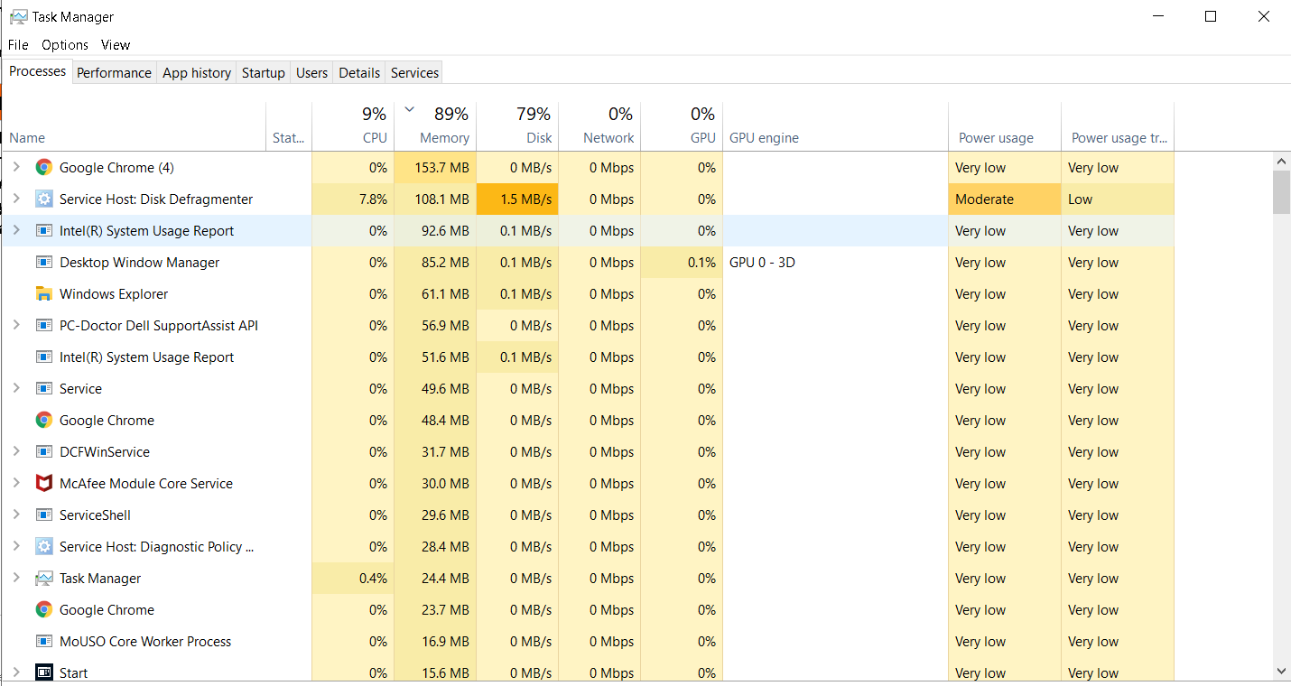The height and width of the screenshot is (686, 1291).
Task: Click the PC-Doctor Dell SupportAssist API icon
Action: 43,325
